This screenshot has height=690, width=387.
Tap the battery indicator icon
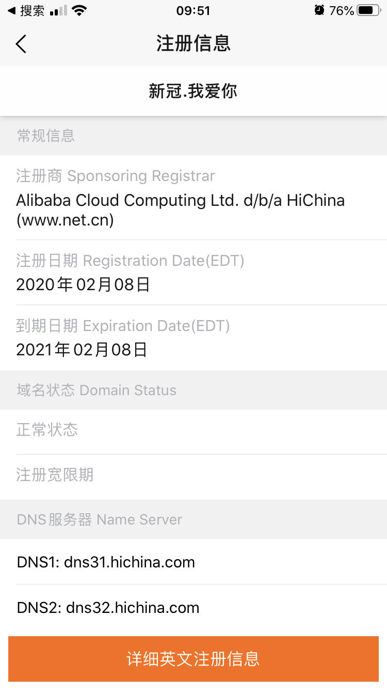pyautogui.click(x=368, y=11)
